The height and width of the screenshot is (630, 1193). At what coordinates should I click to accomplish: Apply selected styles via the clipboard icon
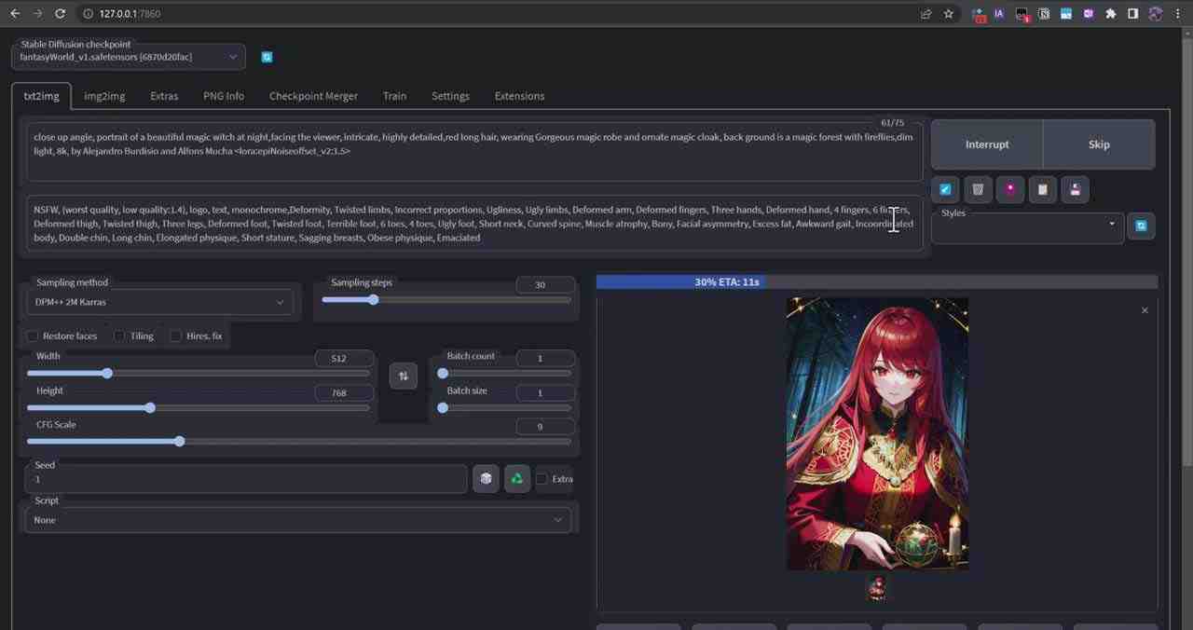click(x=1042, y=189)
